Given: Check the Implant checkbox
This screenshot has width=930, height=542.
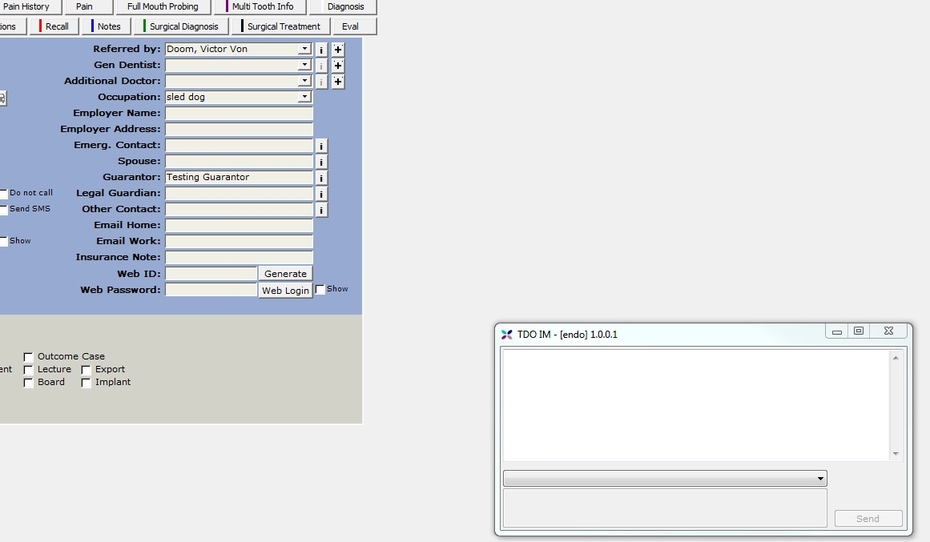Looking at the screenshot, I should (x=87, y=383).
